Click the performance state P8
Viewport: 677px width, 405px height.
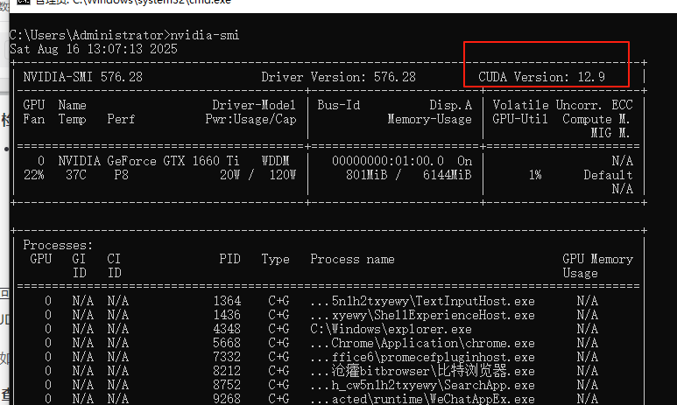coord(122,175)
